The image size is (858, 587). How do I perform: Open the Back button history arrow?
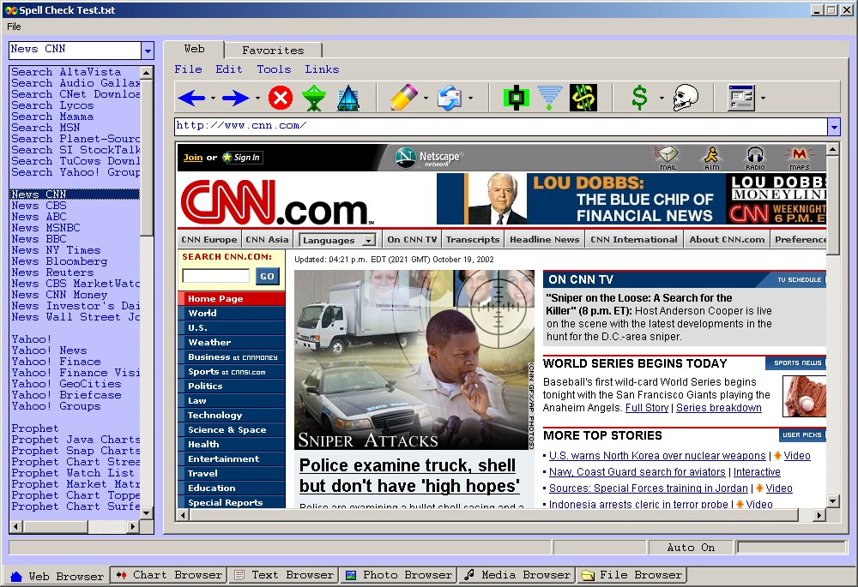point(213,99)
